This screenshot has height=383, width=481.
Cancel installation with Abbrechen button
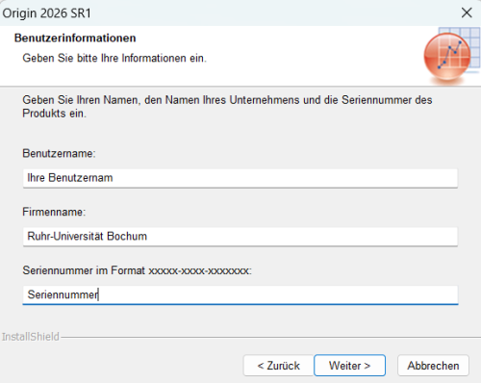433,366
